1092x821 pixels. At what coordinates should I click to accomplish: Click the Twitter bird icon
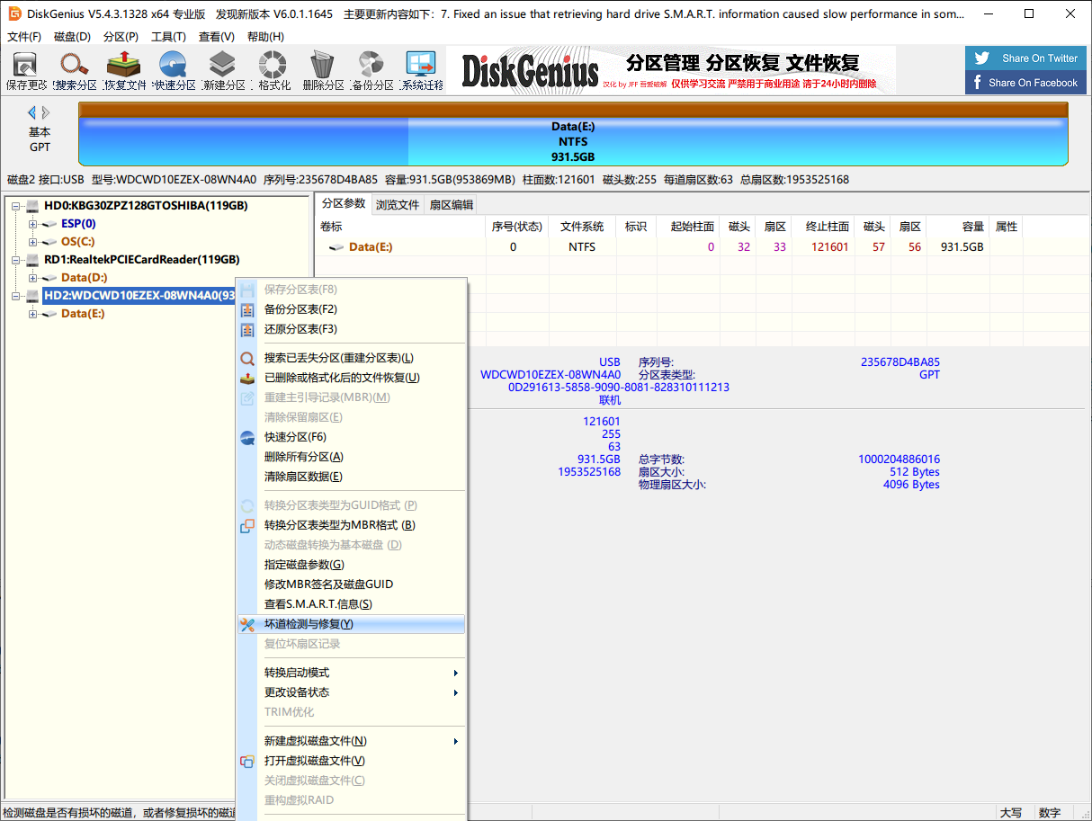tap(982, 58)
